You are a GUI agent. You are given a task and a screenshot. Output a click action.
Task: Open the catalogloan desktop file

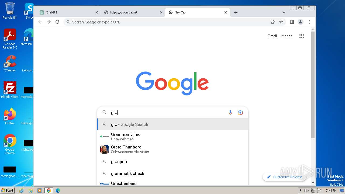tap(10, 172)
